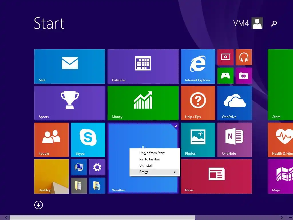
Task: Open the Money chart tile
Action: click(143, 103)
